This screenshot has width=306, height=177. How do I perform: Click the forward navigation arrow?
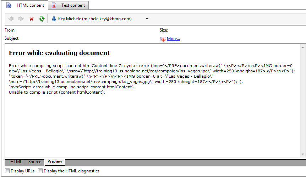(x=21, y=19)
